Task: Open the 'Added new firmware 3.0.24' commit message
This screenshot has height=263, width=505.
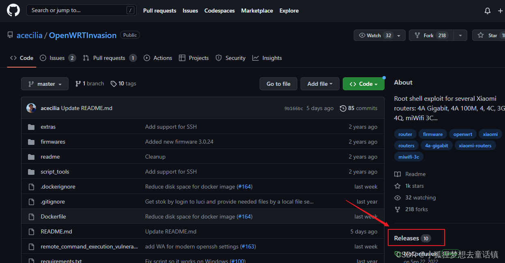Action: click(179, 142)
